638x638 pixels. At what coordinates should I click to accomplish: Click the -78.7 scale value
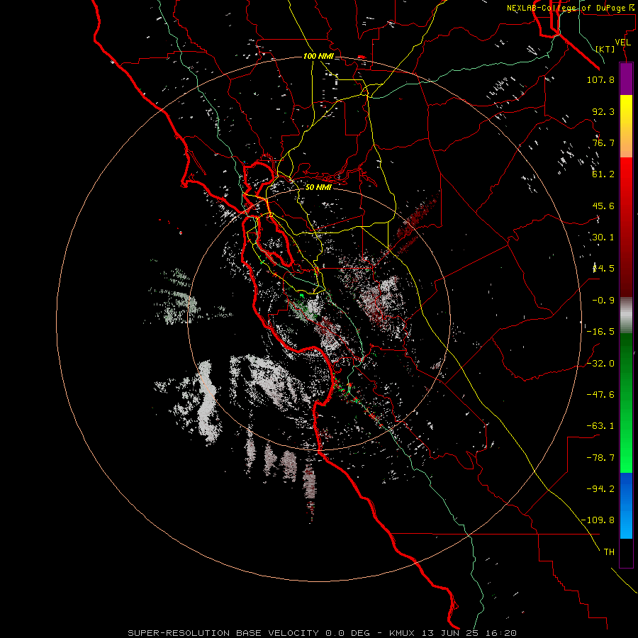click(x=600, y=458)
